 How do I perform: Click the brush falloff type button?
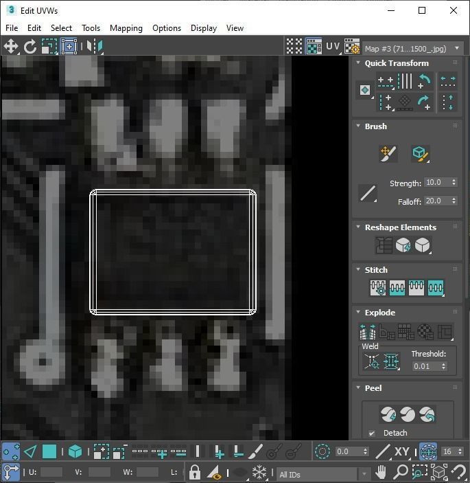pyautogui.click(x=368, y=194)
